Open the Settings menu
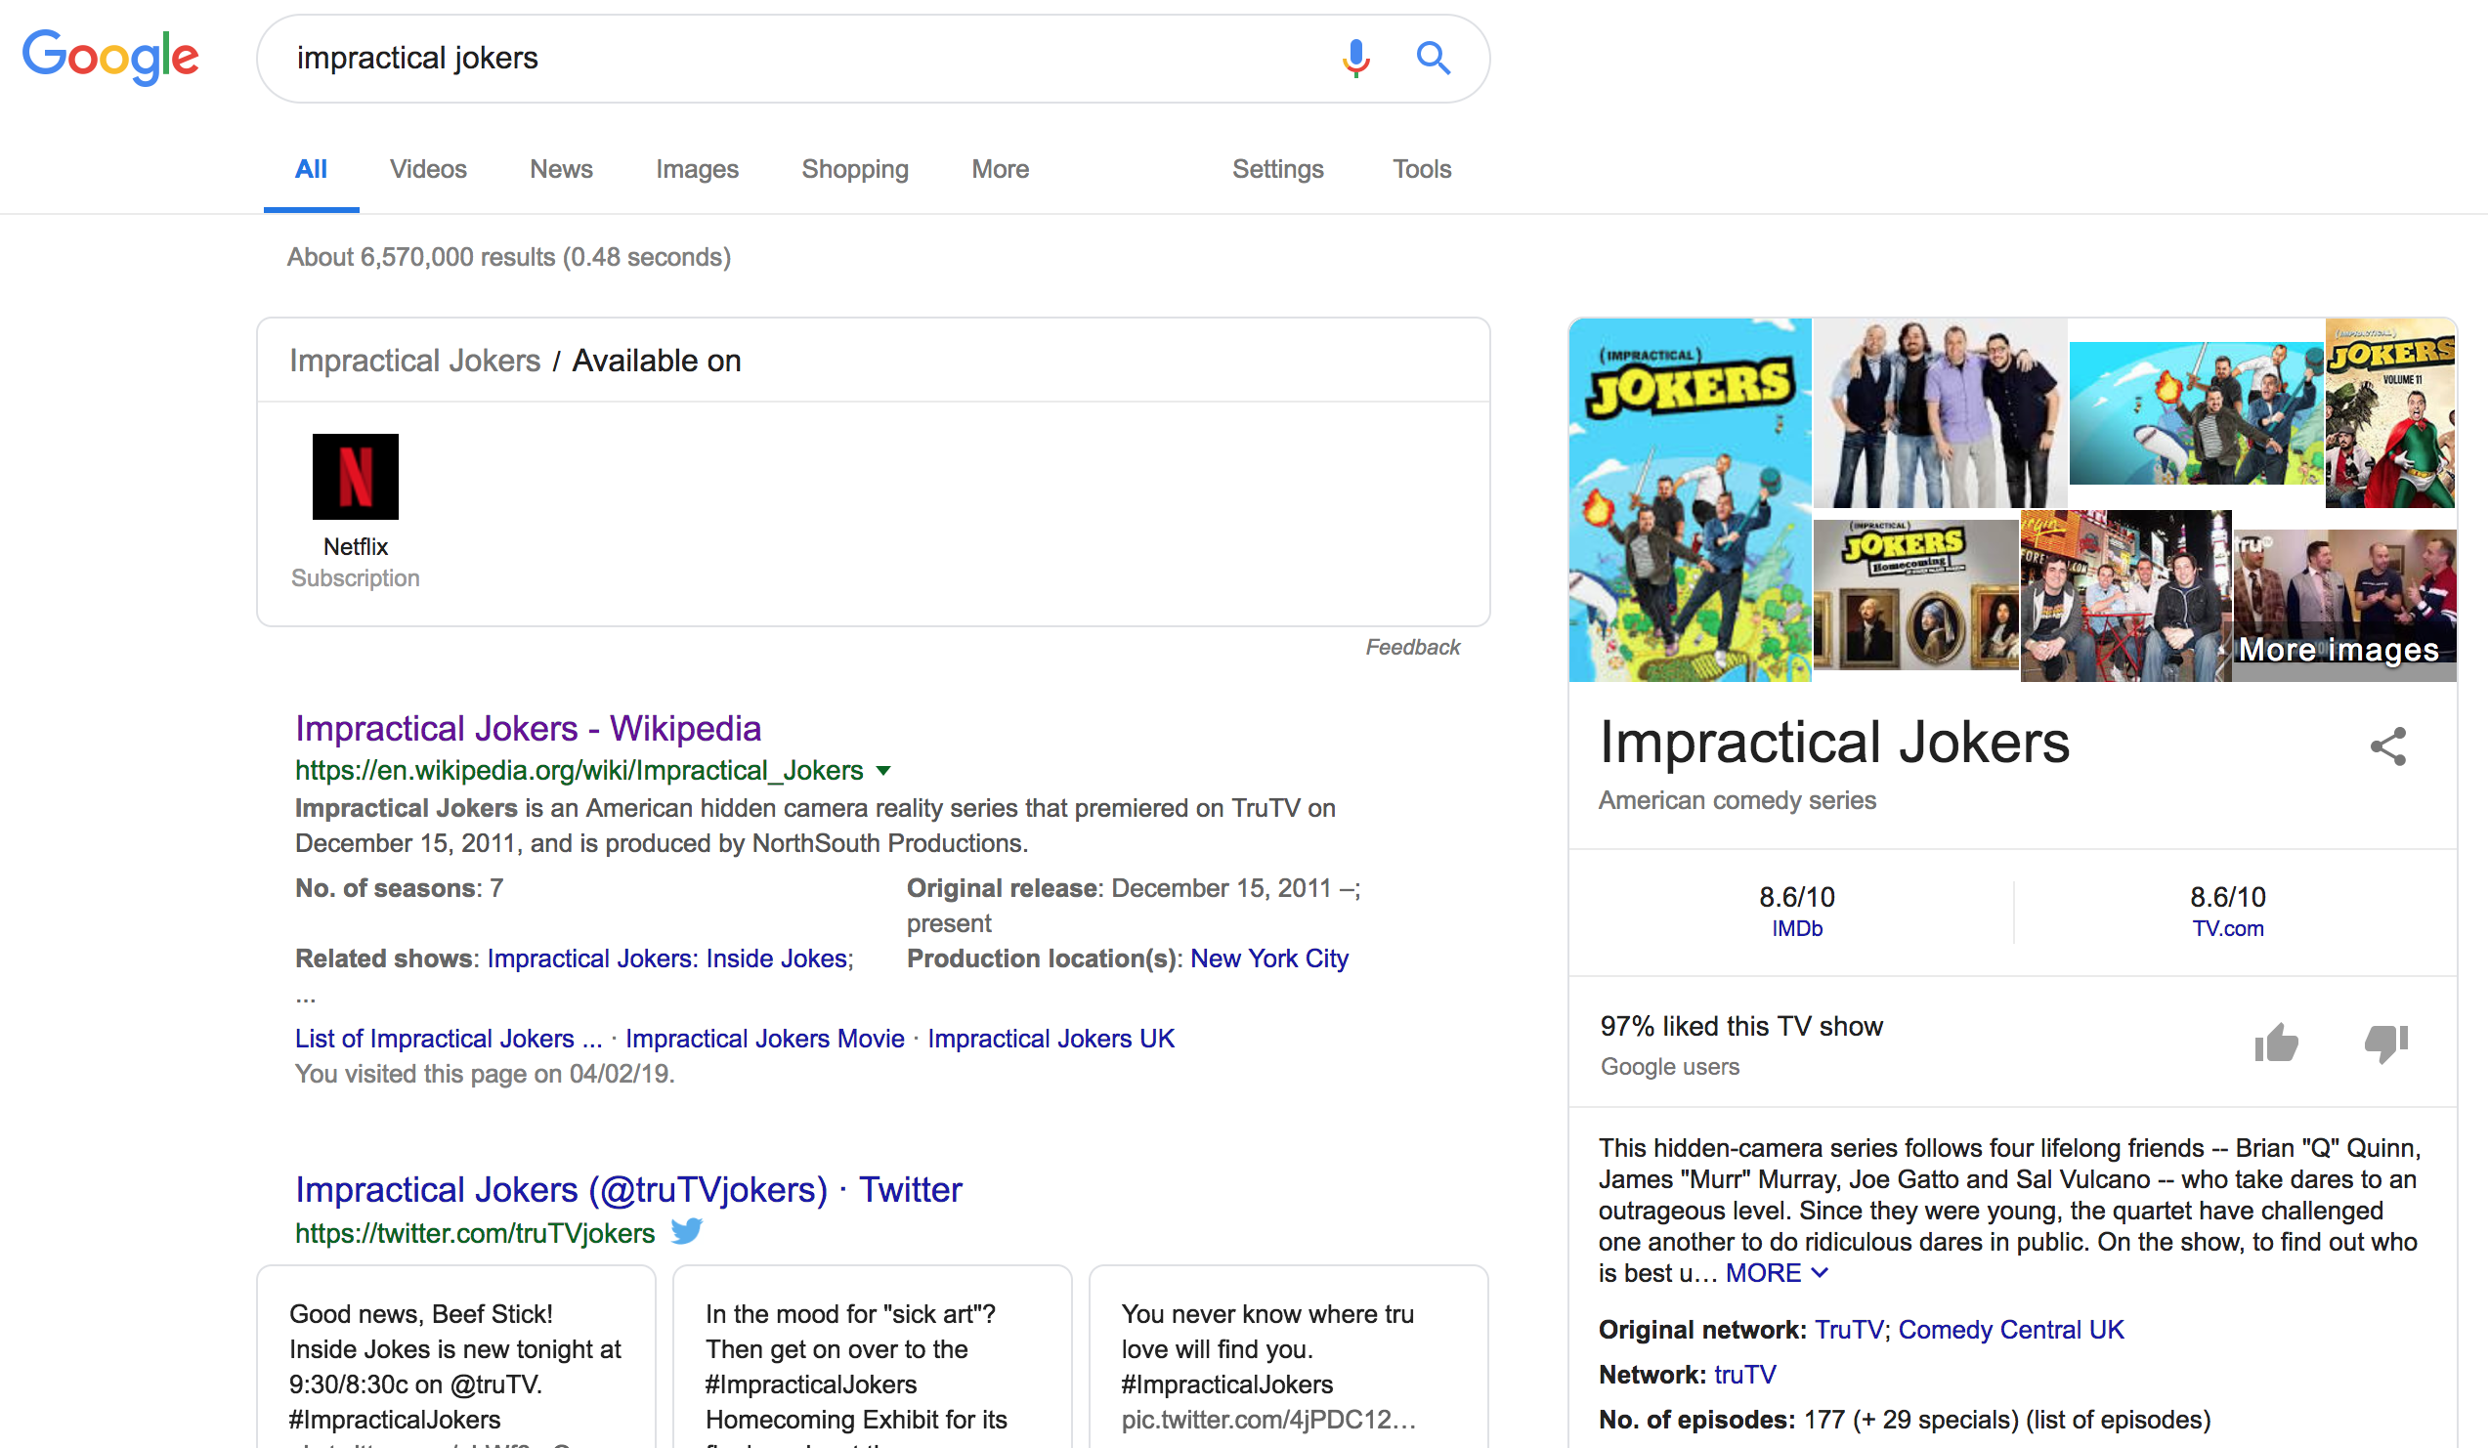 tap(1277, 169)
